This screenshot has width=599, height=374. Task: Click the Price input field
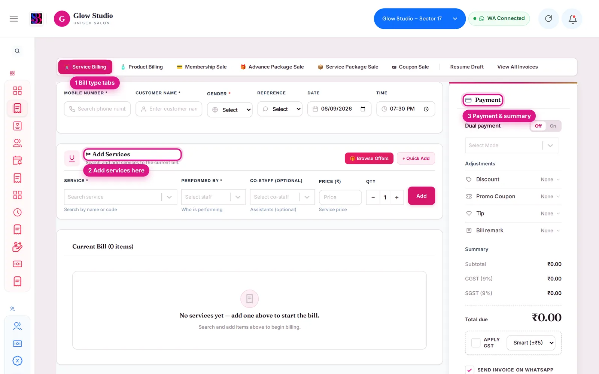[340, 197]
